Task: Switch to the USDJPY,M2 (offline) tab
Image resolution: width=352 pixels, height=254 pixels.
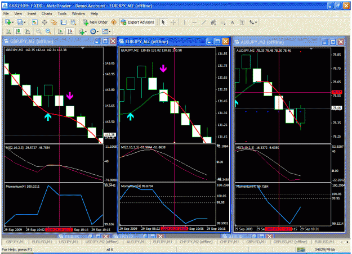Action: click(x=102, y=242)
